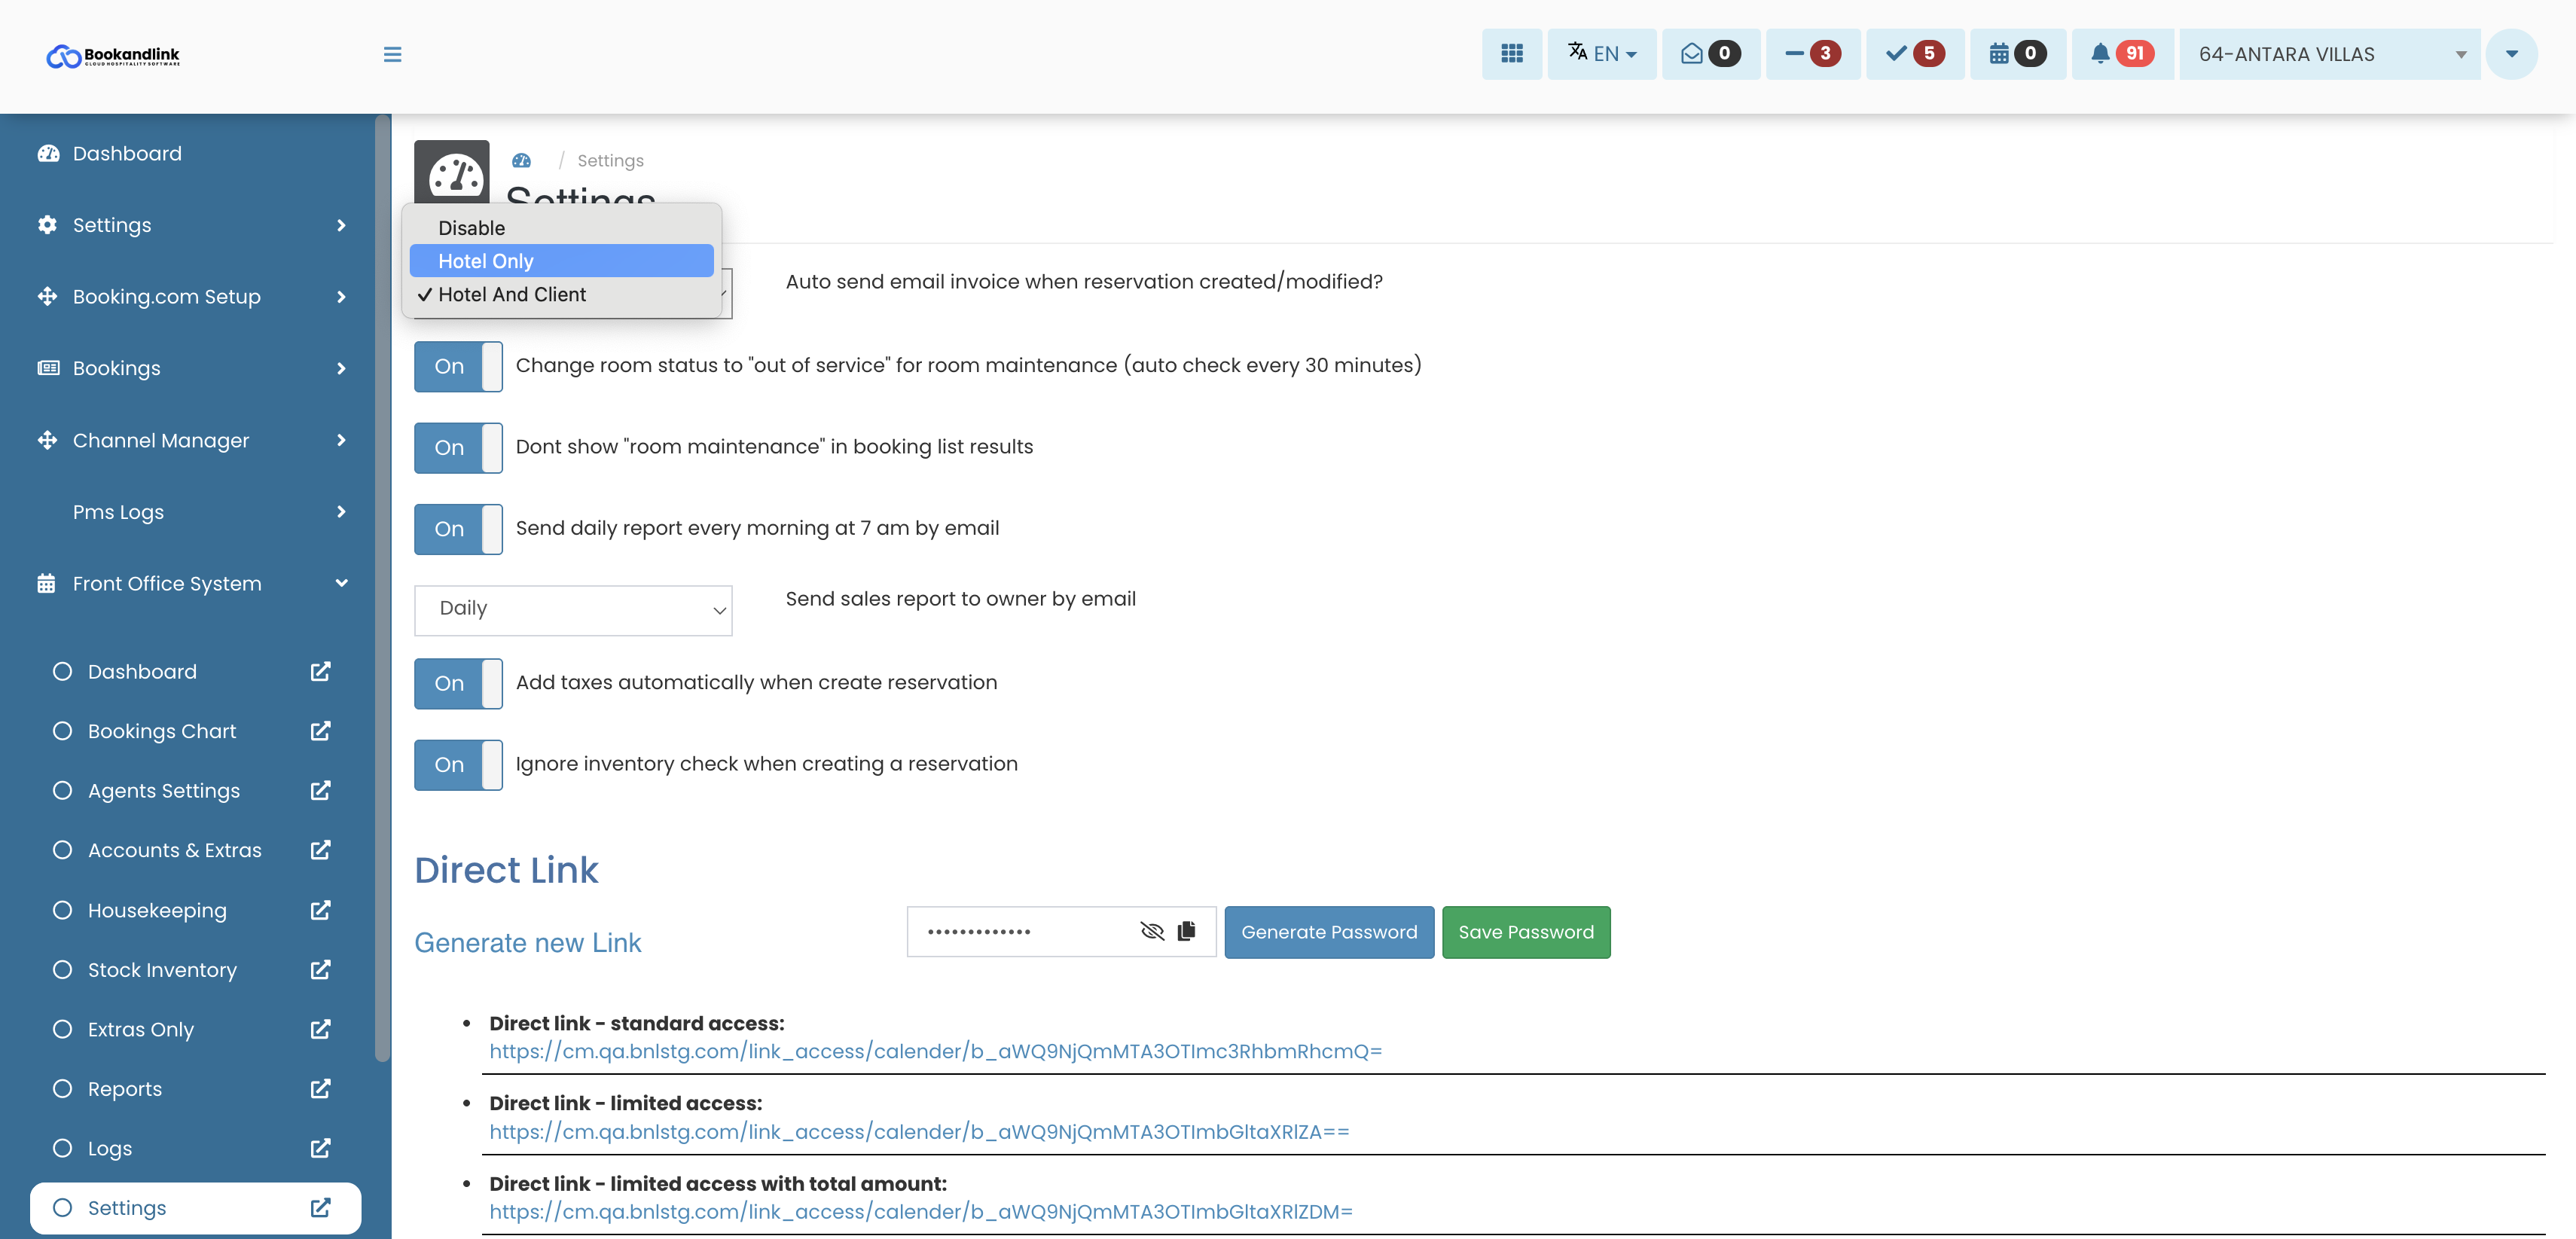Screen dimensions: 2576x1239
Task: Open external link icon for Bookings Chart
Action: coord(320,731)
